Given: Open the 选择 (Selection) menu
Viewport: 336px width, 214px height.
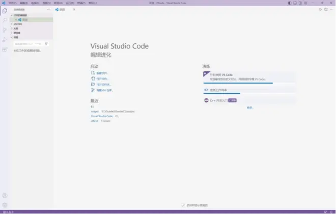Looking at the screenshot, I should pyautogui.click(x=35, y=3).
